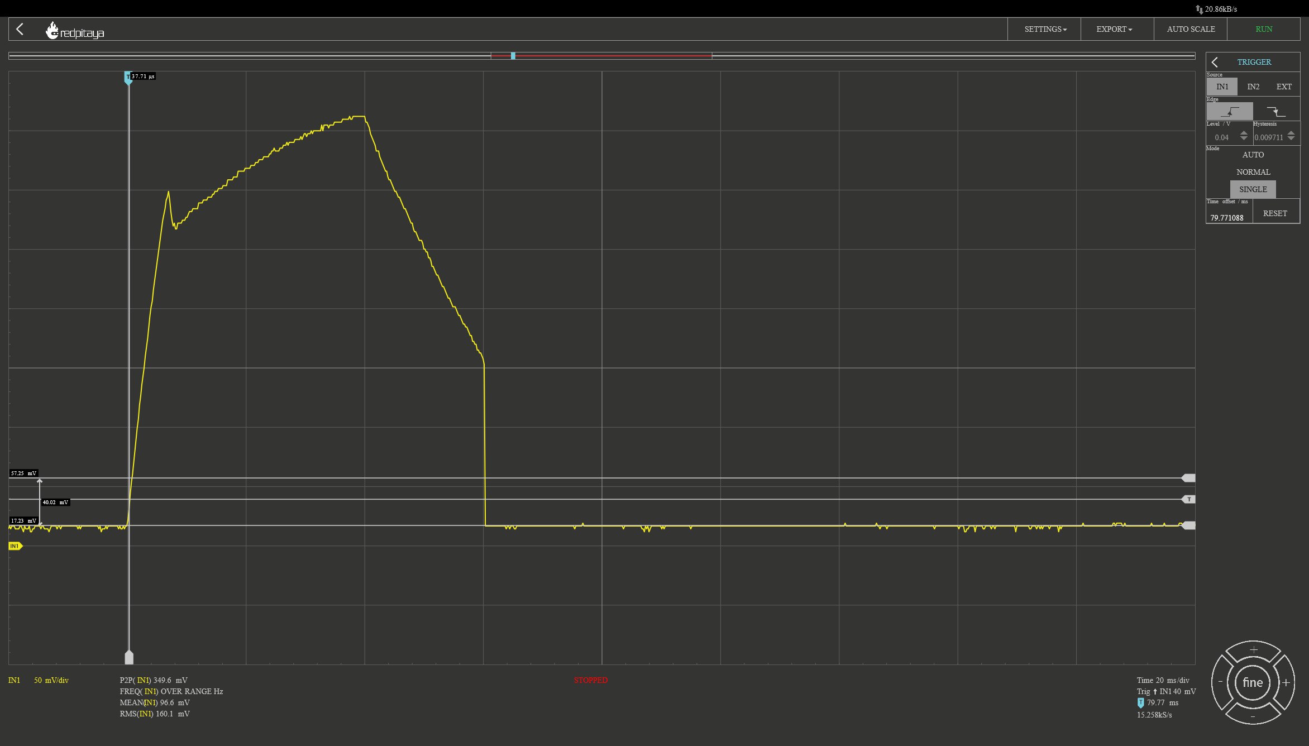Go back using the header arrow
Viewport: 1309px width, 746px height.
pyautogui.click(x=20, y=29)
